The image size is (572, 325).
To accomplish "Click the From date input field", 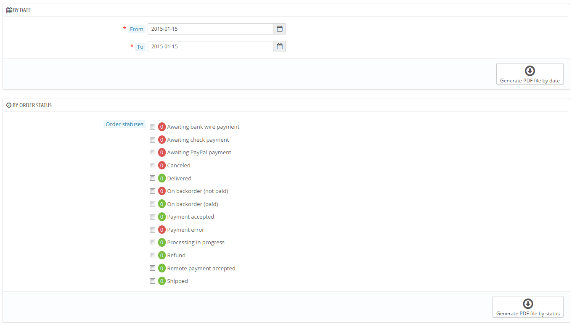I will [210, 29].
